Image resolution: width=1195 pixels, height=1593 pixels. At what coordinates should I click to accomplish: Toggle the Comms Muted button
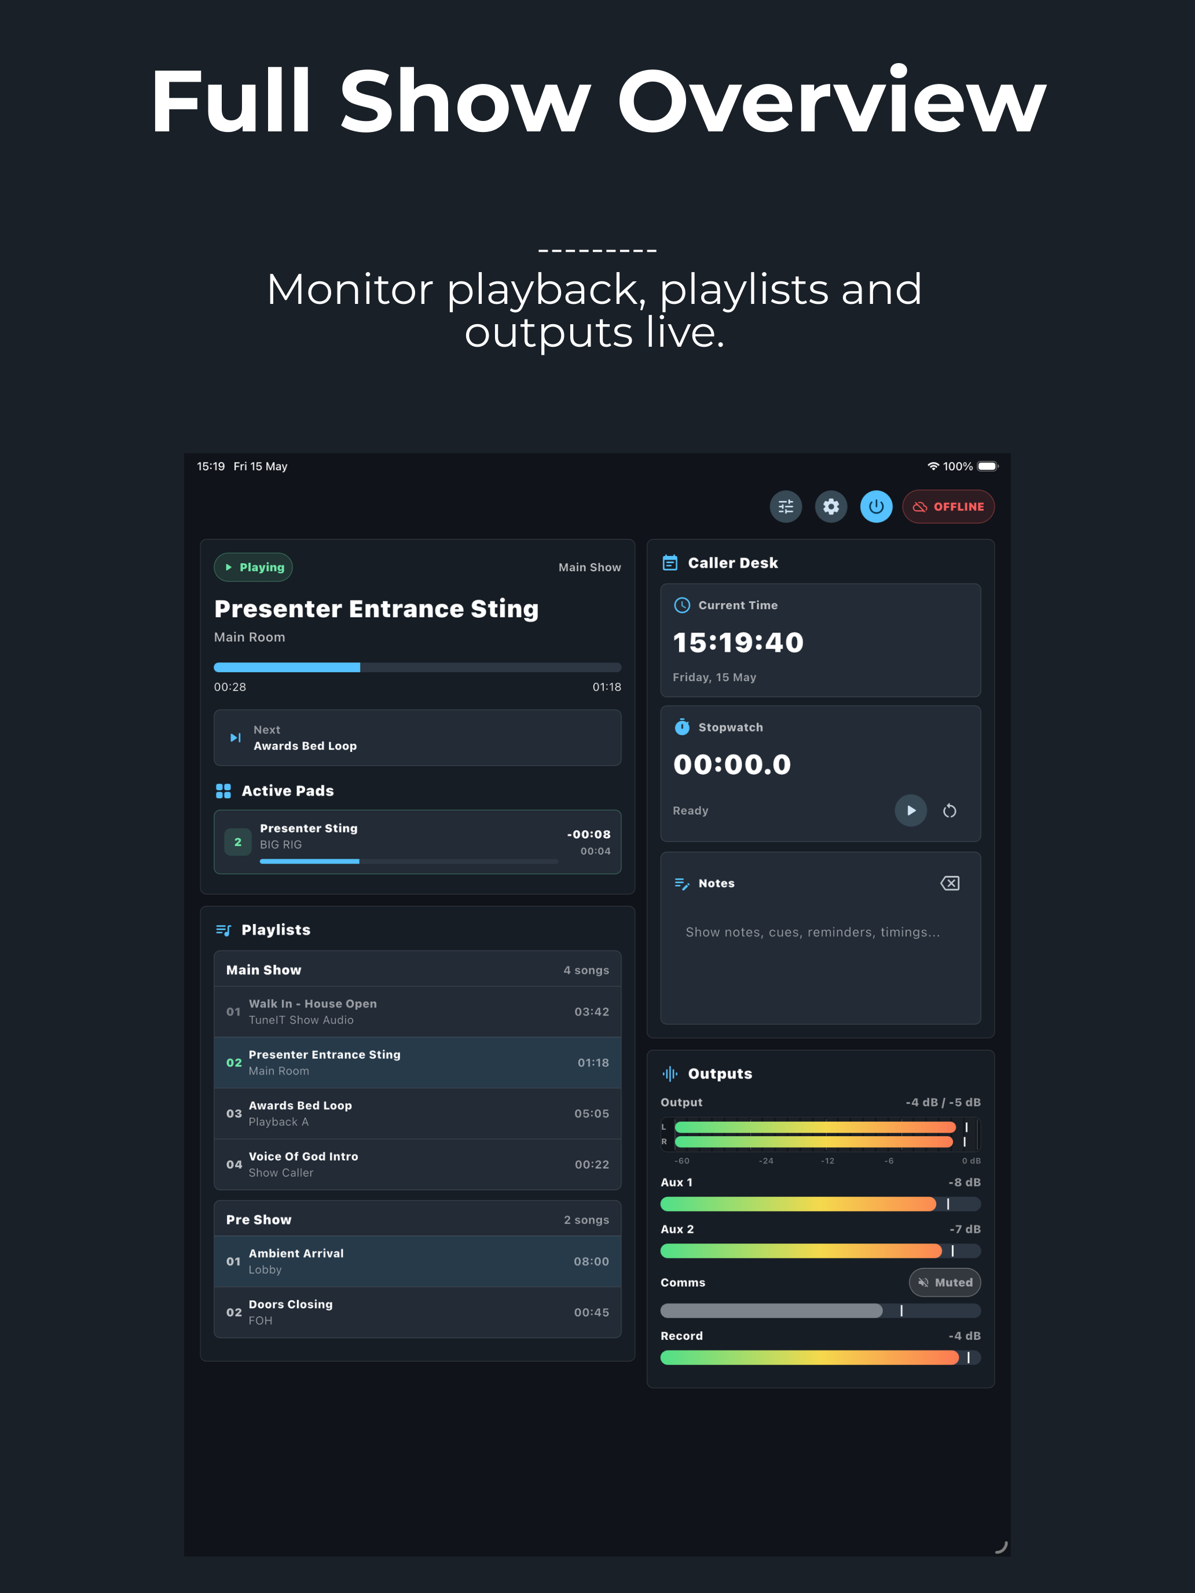[944, 1282]
